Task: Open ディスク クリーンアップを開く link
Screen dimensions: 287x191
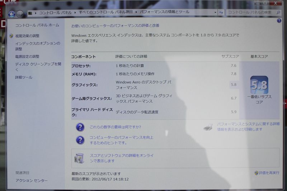Action: tap(38, 67)
